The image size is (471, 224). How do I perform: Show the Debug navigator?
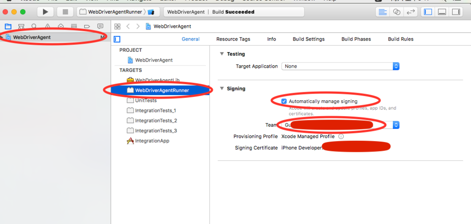(74, 26)
